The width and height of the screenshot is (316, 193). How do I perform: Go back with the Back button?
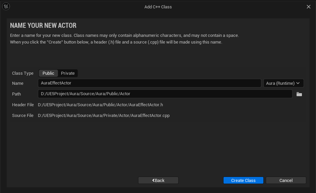click(158, 180)
